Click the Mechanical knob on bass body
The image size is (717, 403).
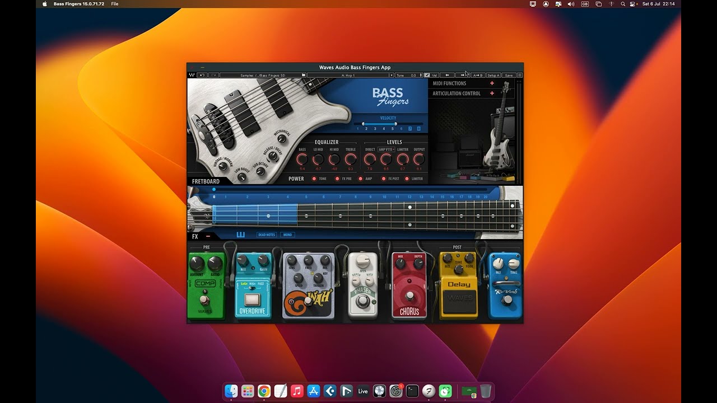pyautogui.click(x=282, y=138)
